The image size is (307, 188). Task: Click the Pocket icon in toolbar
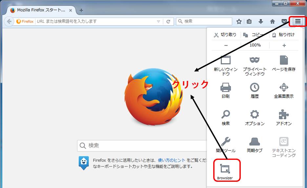[284, 21]
